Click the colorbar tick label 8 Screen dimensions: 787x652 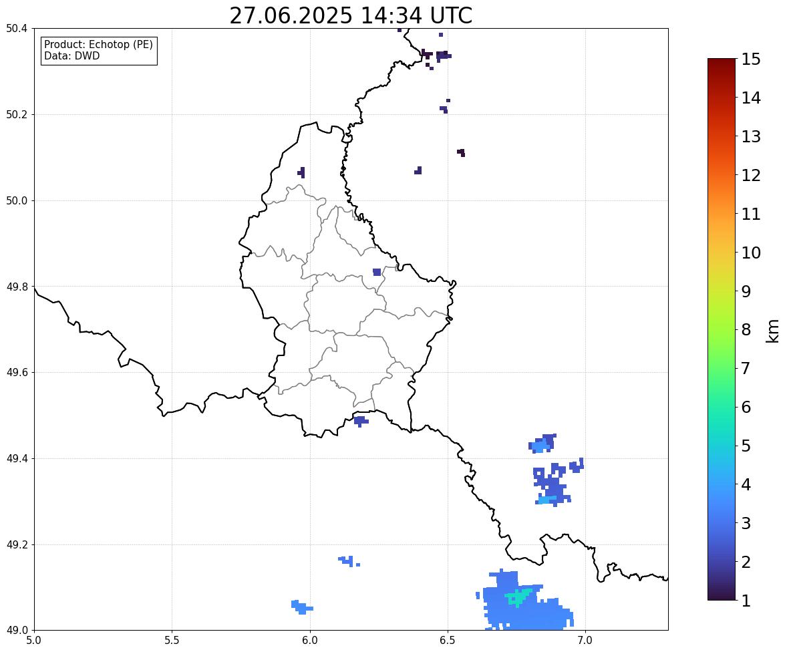(x=746, y=330)
